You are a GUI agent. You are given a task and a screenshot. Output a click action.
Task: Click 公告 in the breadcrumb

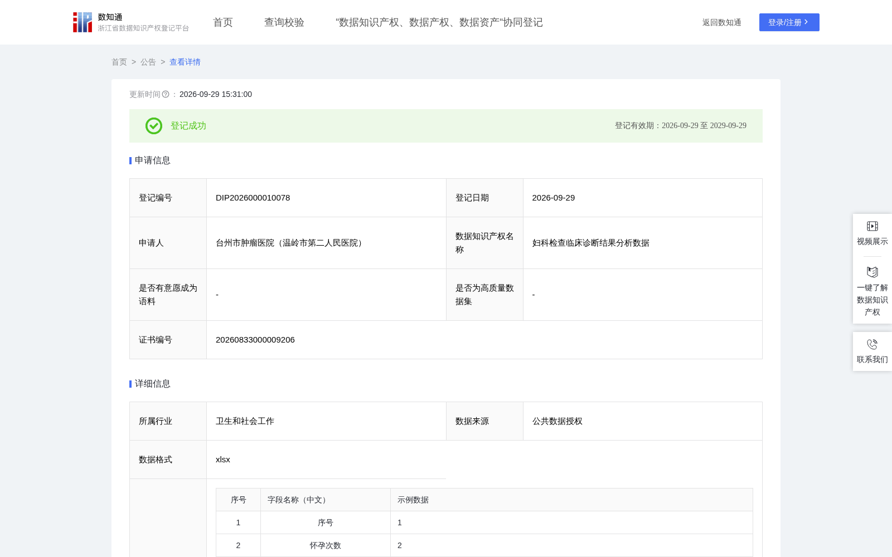coord(148,62)
